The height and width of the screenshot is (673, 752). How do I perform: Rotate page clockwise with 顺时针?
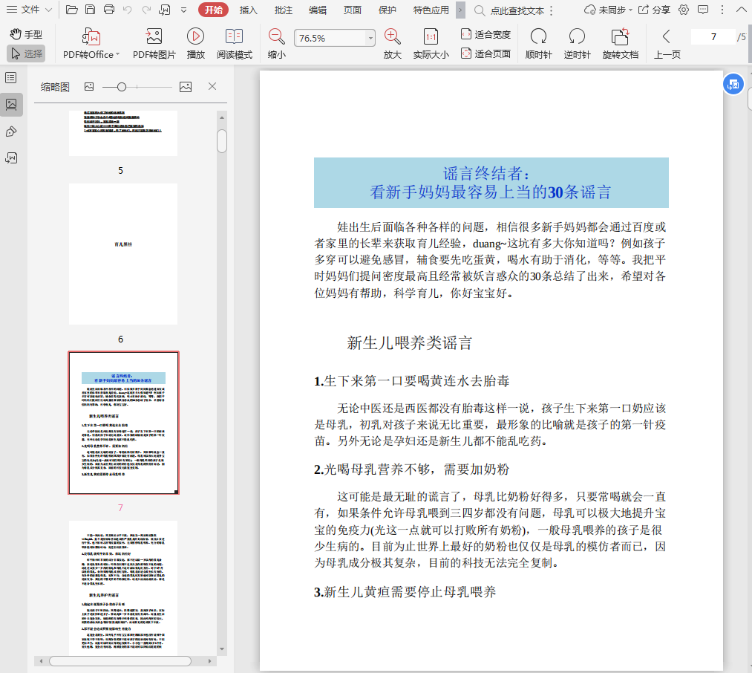click(x=539, y=37)
